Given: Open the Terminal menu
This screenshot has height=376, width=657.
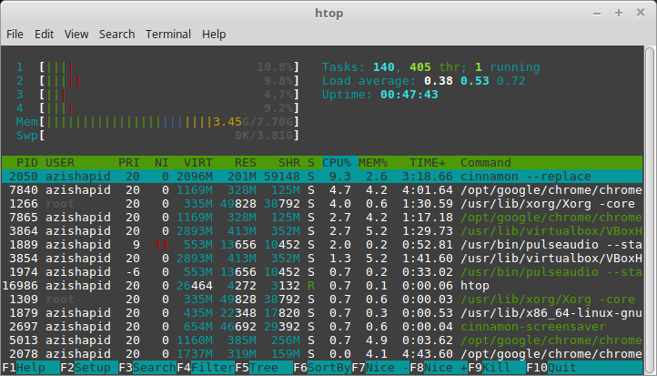Looking at the screenshot, I should (168, 34).
